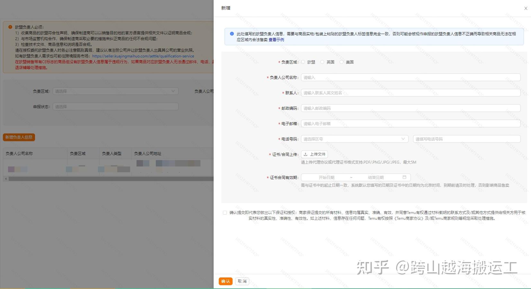
Task: Click the 确认 button to submit
Action: 226,281
